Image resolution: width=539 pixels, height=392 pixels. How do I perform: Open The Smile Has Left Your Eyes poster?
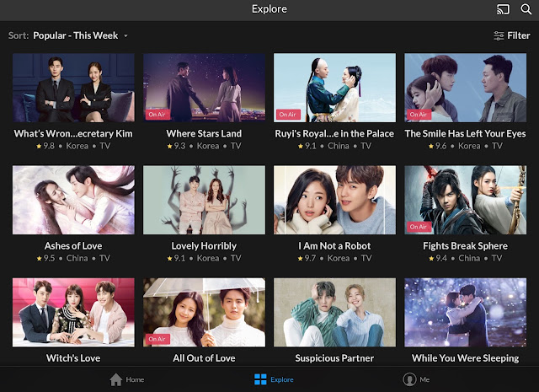465,88
